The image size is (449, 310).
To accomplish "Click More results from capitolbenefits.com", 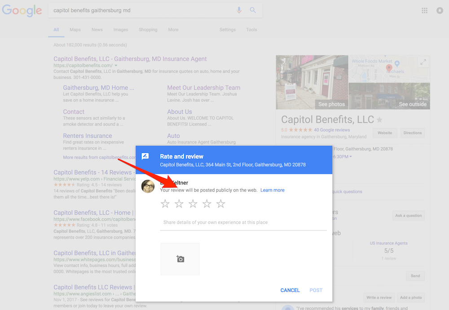I will coord(99,157).
